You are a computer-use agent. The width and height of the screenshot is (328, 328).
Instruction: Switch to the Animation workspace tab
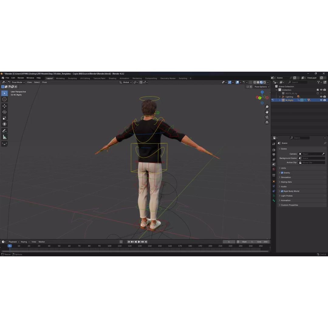tap(124, 78)
